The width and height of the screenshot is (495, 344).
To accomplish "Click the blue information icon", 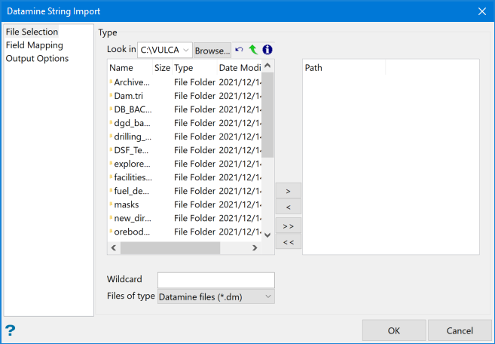I will (267, 50).
